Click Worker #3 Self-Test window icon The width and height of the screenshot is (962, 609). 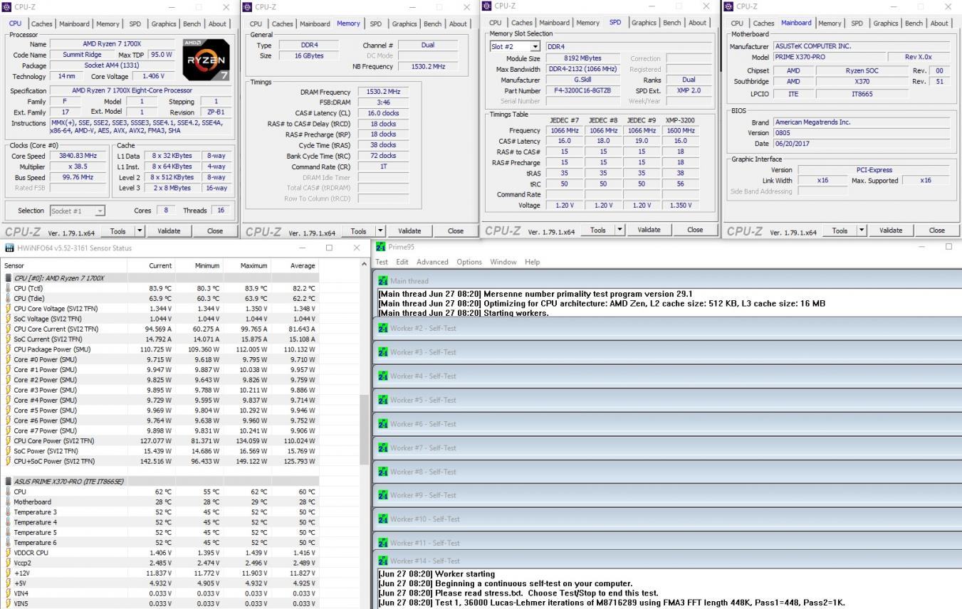pyautogui.click(x=383, y=352)
